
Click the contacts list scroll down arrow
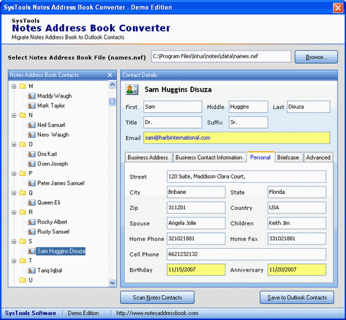(x=112, y=283)
